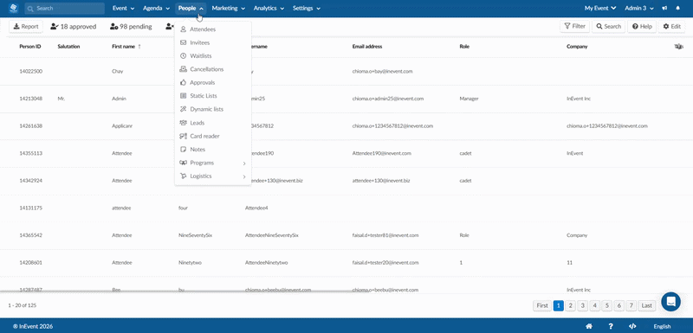Screen dimensions: 693x333
Task: Open the My Event dropdown
Action: 599,8
